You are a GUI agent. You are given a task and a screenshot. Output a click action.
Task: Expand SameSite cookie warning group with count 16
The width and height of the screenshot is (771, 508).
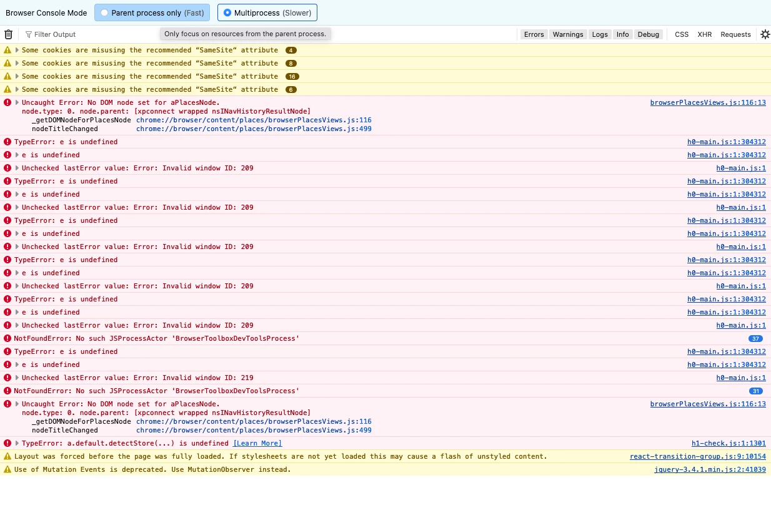click(x=17, y=76)
